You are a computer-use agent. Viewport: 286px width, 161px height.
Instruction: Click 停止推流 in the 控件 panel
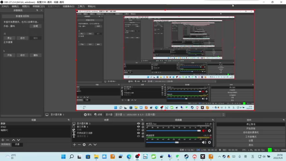click(251, 124)
